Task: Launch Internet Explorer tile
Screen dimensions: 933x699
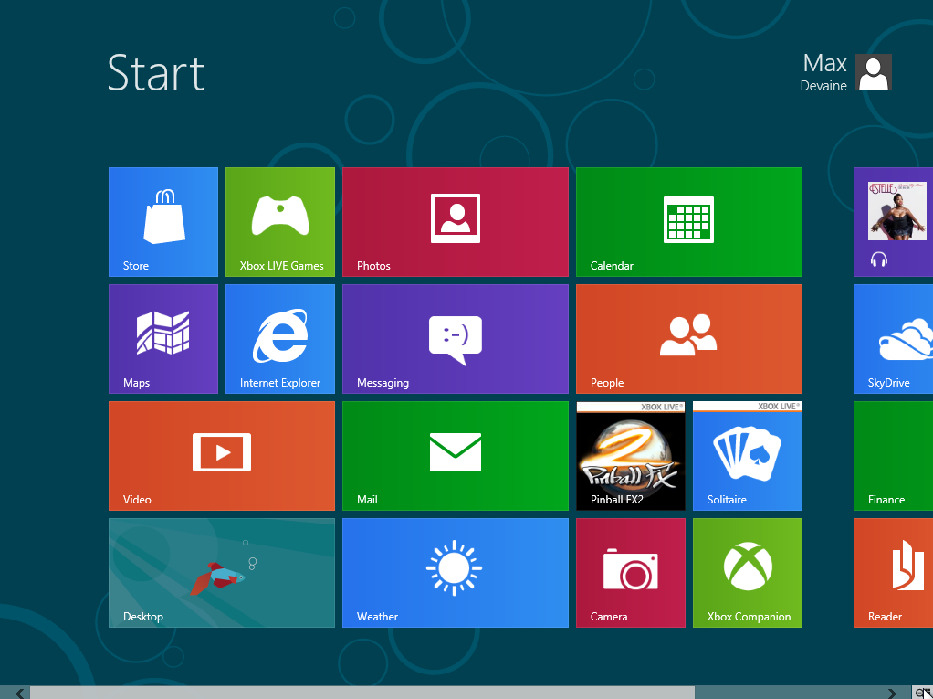Action: click(279, 339)
